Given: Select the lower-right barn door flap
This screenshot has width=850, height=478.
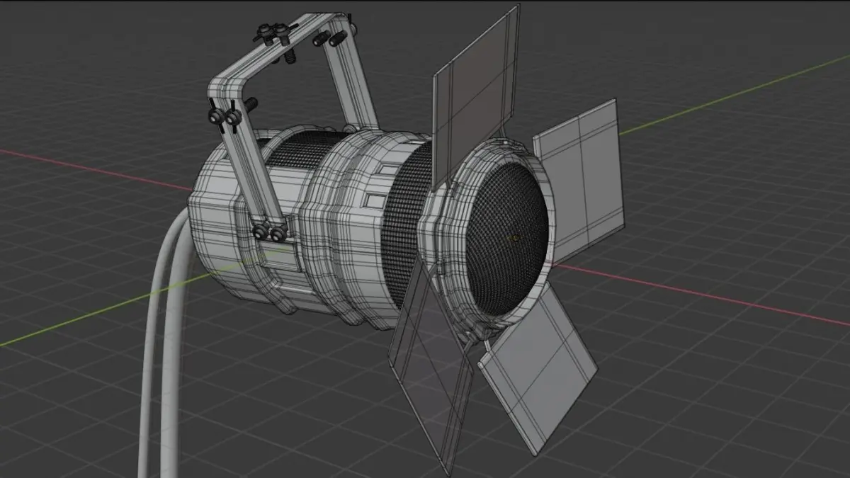Looking at the screenshot, I should 538,368.
